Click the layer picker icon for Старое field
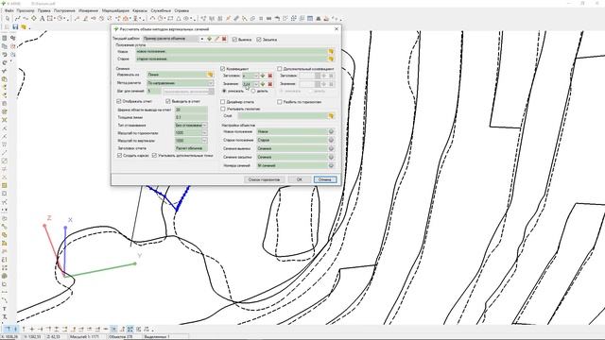The image size is (605, 340). click(x=331, y=59)
